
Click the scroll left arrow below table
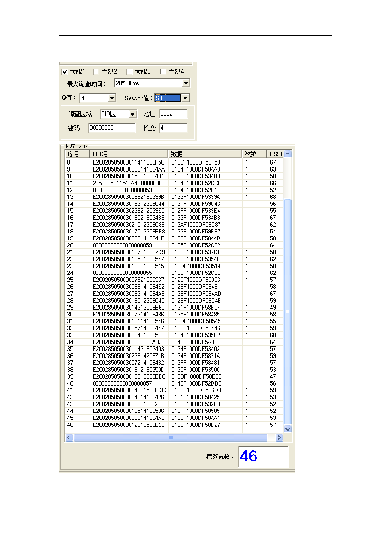click(x=69, y=438)
